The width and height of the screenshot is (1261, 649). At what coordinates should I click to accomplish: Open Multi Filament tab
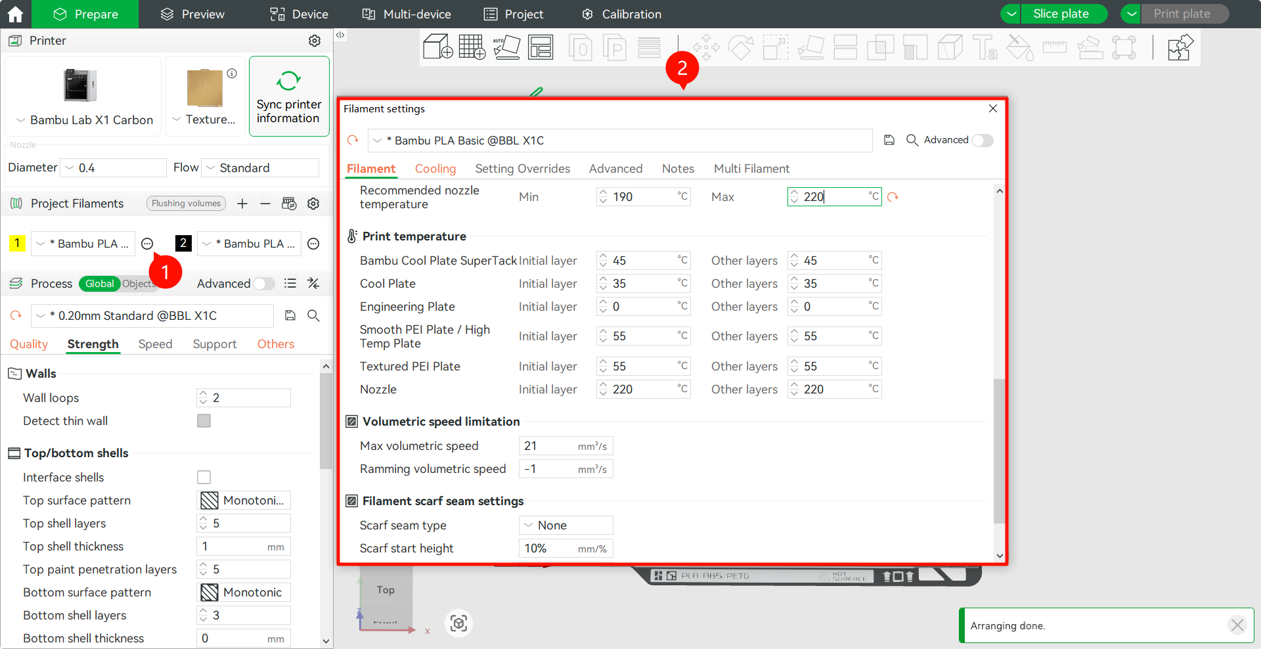pyautogui.click(x=751, y=169)
